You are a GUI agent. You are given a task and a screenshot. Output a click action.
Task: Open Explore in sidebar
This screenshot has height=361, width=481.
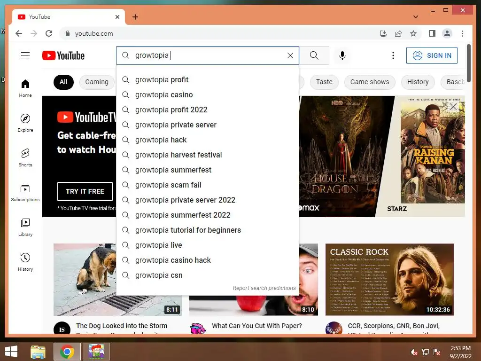coord(25,123)
